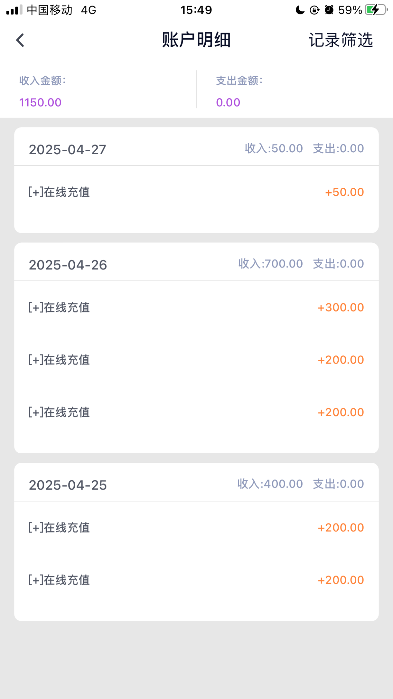The height and width of the screenshot is (699, 393).
Task: Tap 支出:0.00 on the 2025-04-26 card
Action: coord(338,264)
